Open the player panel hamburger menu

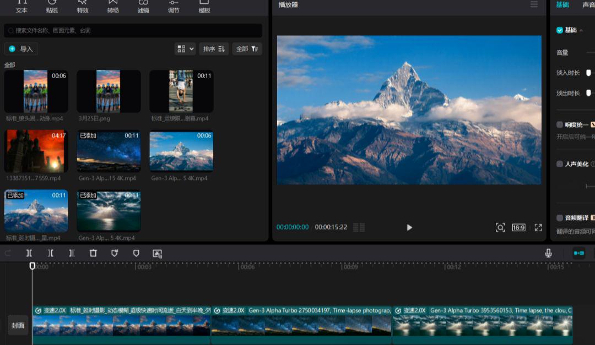[x=534, y=4]
